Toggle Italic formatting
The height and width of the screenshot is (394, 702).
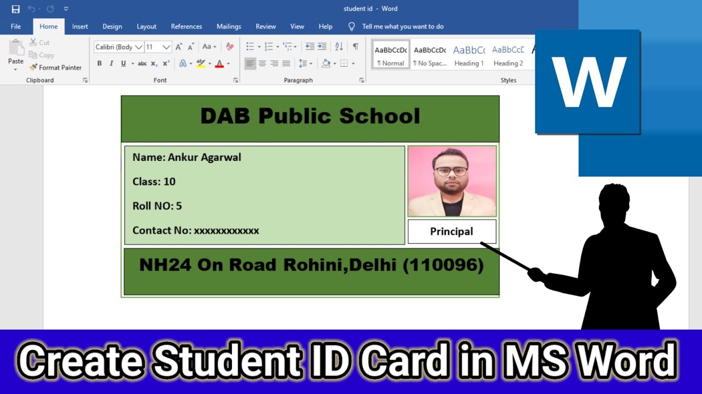pyautogui.click(x=111, y=63)
